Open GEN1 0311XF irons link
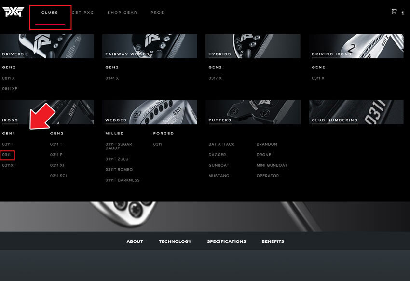 tap(9, 165)
